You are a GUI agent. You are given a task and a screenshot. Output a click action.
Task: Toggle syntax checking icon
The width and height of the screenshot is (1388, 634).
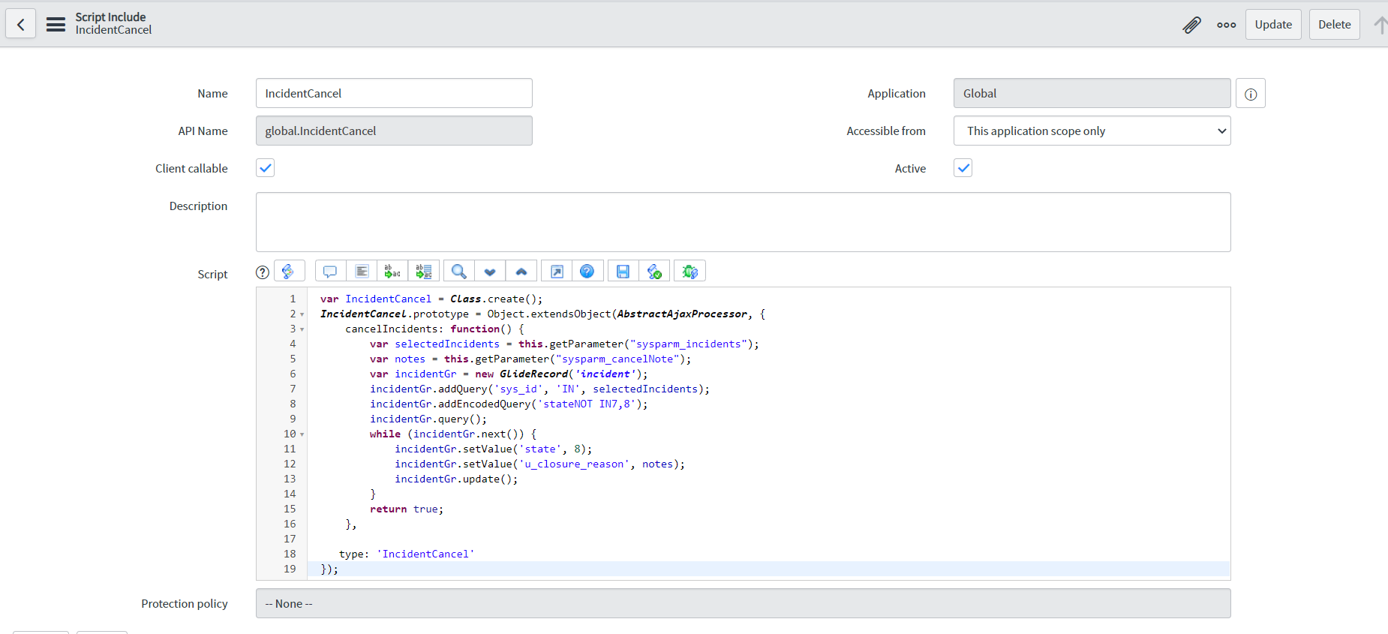pos(654,272)
